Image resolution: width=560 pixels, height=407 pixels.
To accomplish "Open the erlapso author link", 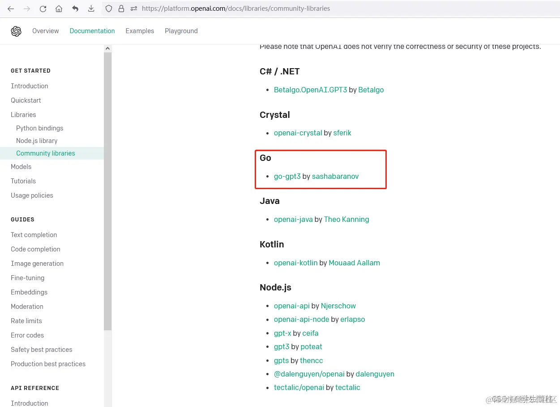I will click(353, 319).
